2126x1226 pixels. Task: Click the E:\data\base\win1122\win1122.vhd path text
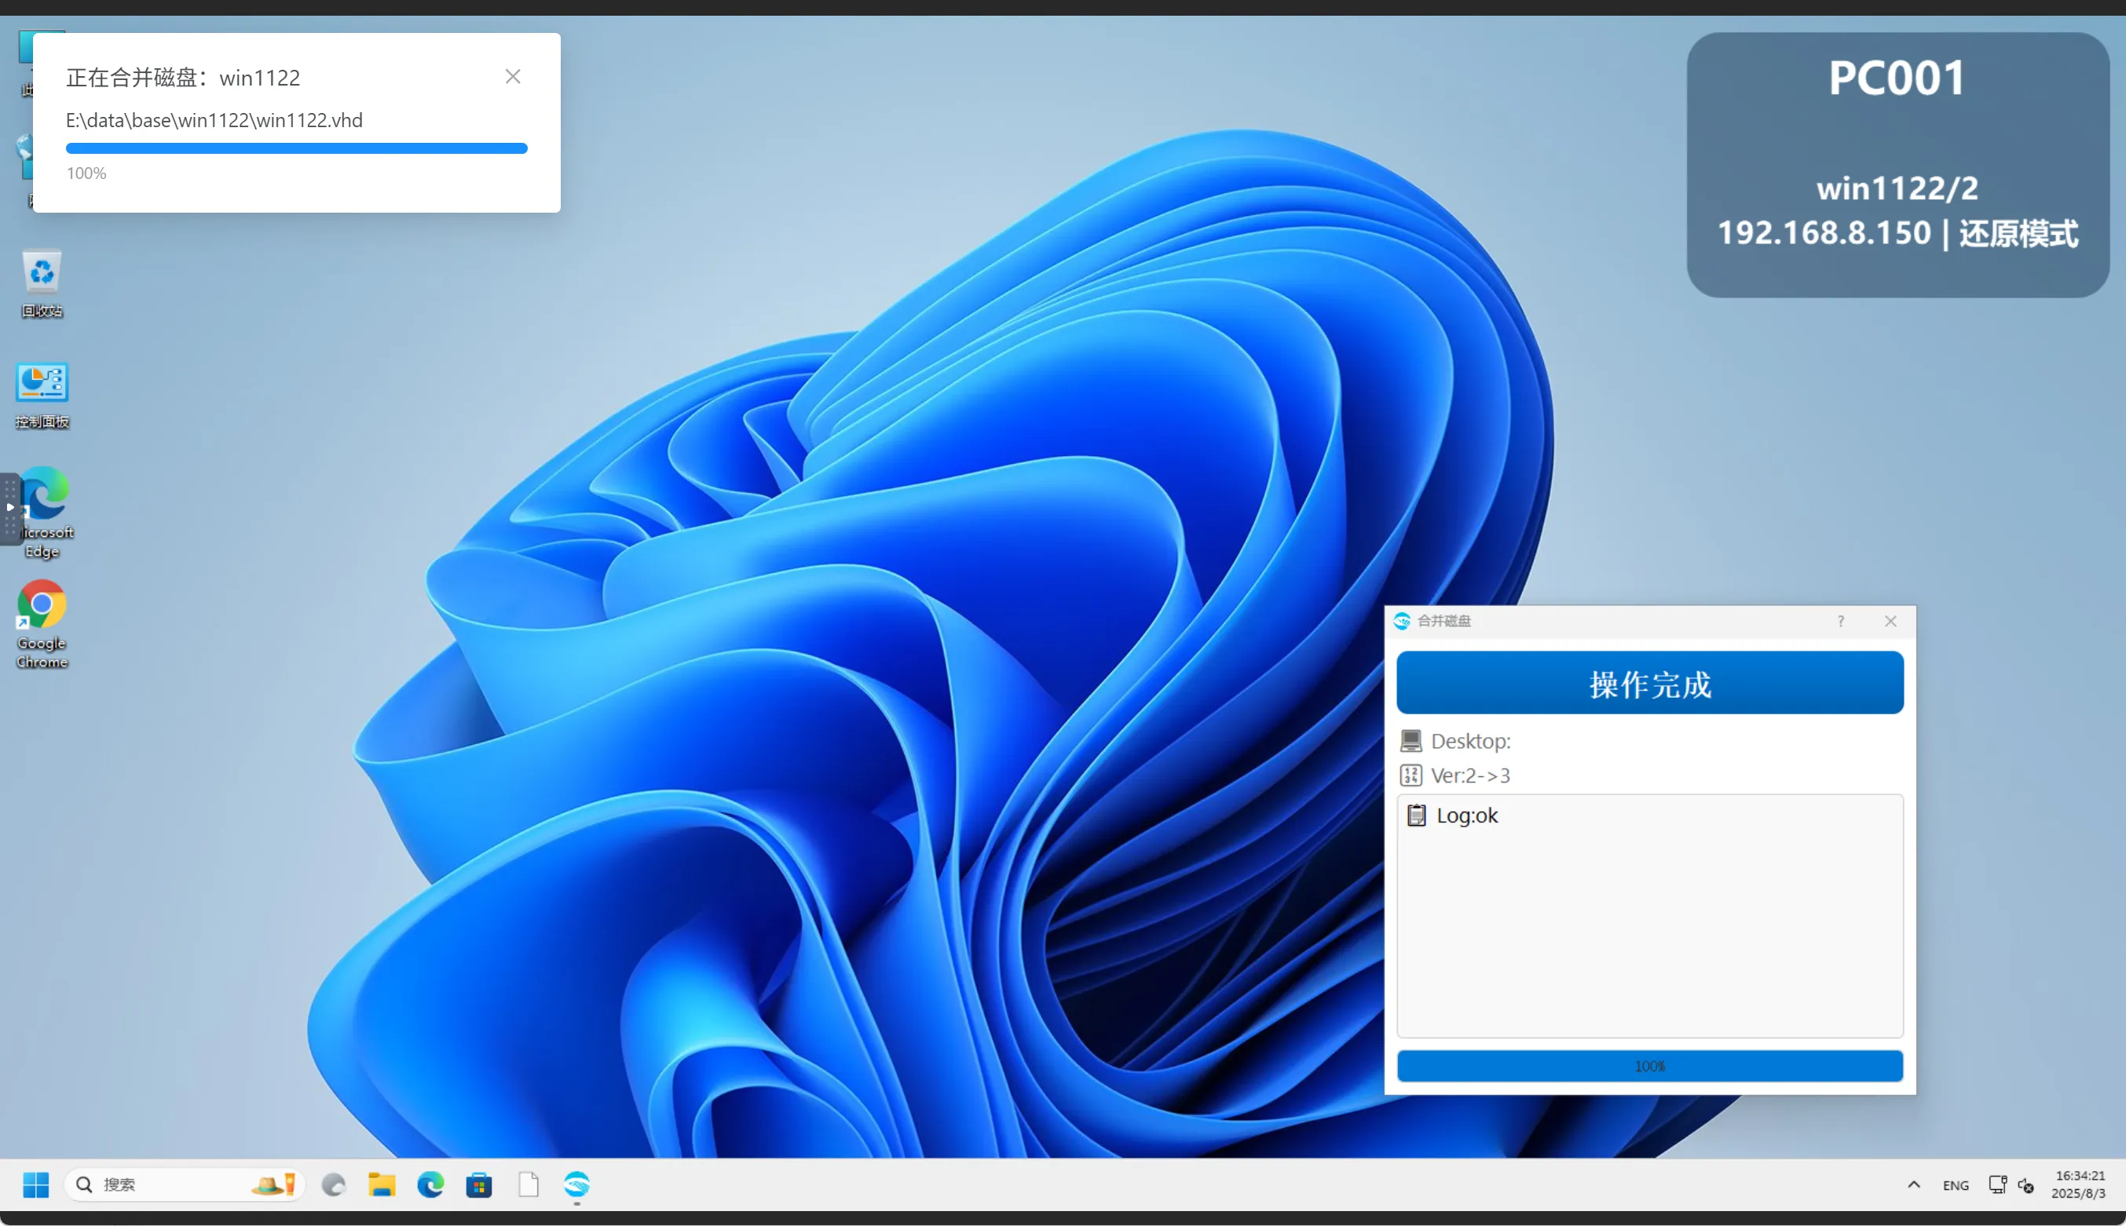point(214,120)
